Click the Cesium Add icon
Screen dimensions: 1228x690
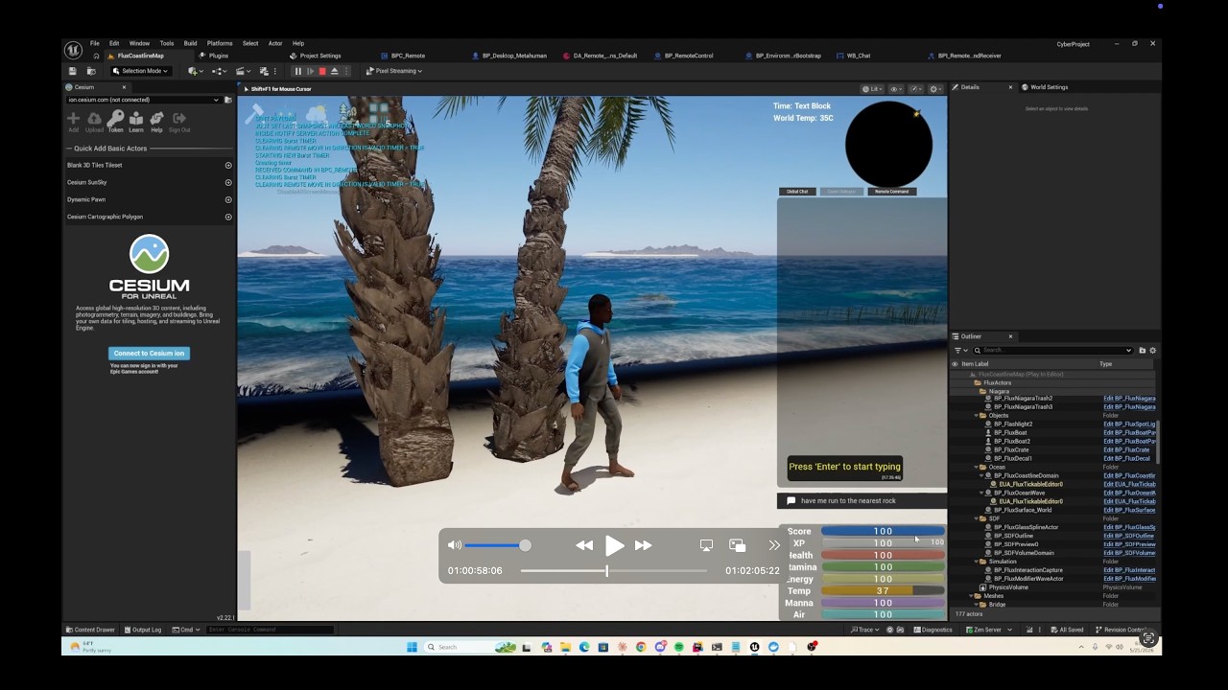[x=73, y=121]
